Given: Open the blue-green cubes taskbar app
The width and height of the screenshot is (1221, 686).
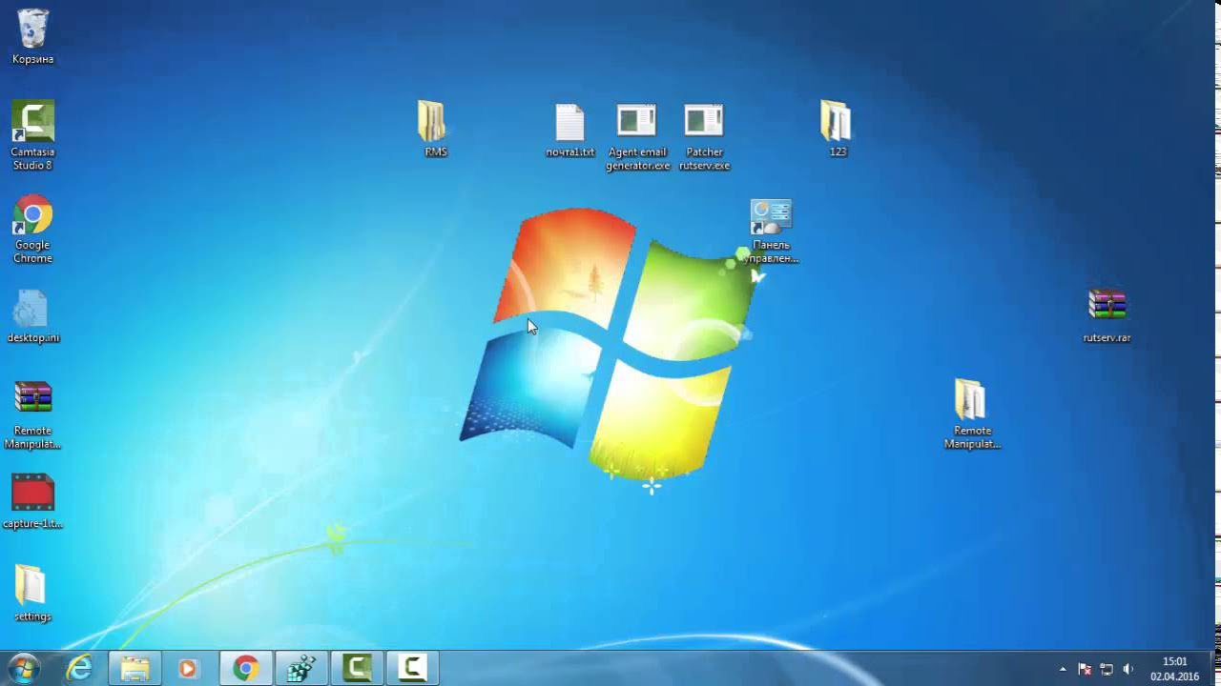Looking at the screenshot, I should [x=301, y=669].
